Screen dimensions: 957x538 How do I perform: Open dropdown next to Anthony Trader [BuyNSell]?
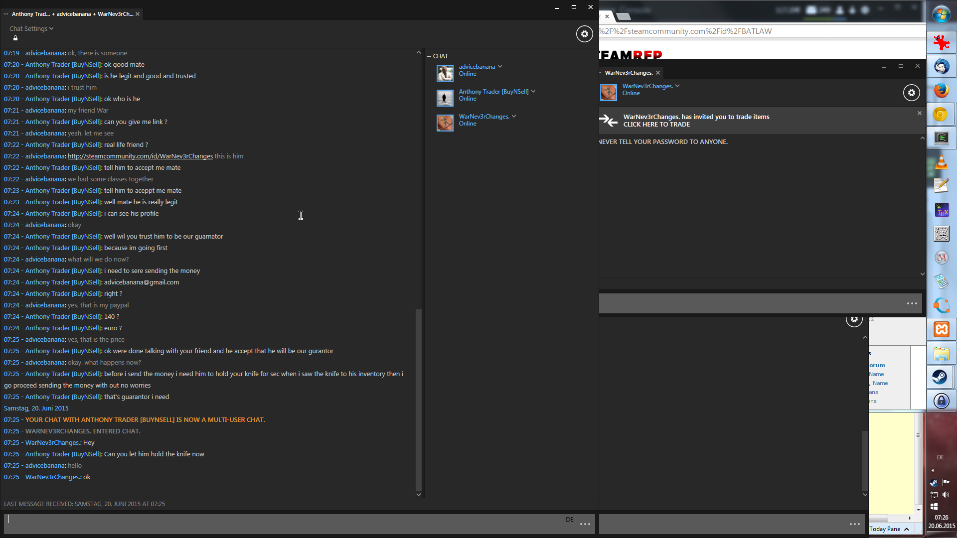[533, 92]
